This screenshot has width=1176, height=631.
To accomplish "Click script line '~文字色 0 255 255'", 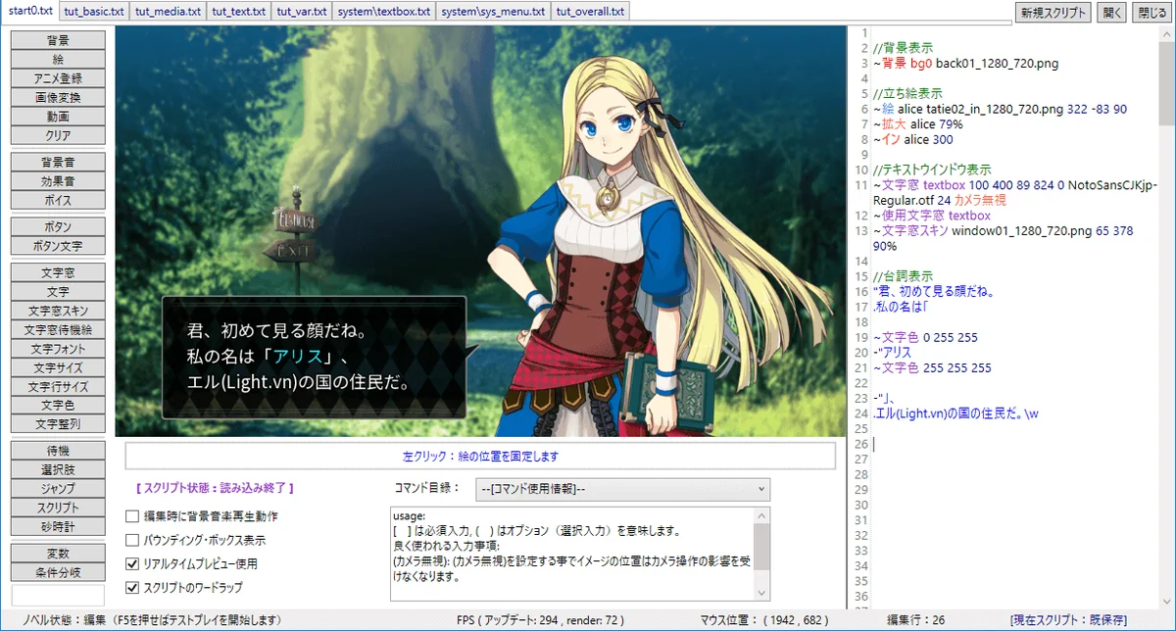I will point(927,338).
